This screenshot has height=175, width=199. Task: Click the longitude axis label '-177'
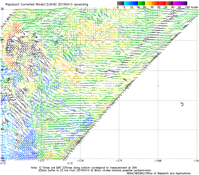[x=41, y=161]
